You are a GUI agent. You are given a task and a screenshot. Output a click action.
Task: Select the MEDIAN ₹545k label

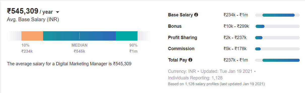click(x=80, y=48)
